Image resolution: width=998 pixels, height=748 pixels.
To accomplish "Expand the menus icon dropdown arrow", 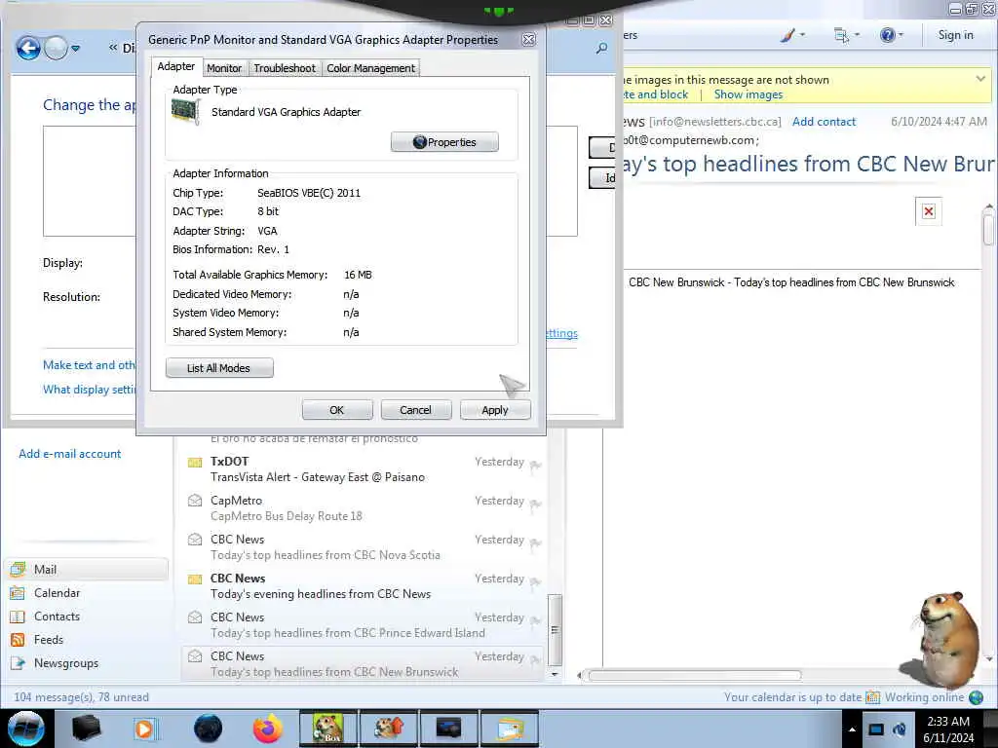I will coord(857,35).
